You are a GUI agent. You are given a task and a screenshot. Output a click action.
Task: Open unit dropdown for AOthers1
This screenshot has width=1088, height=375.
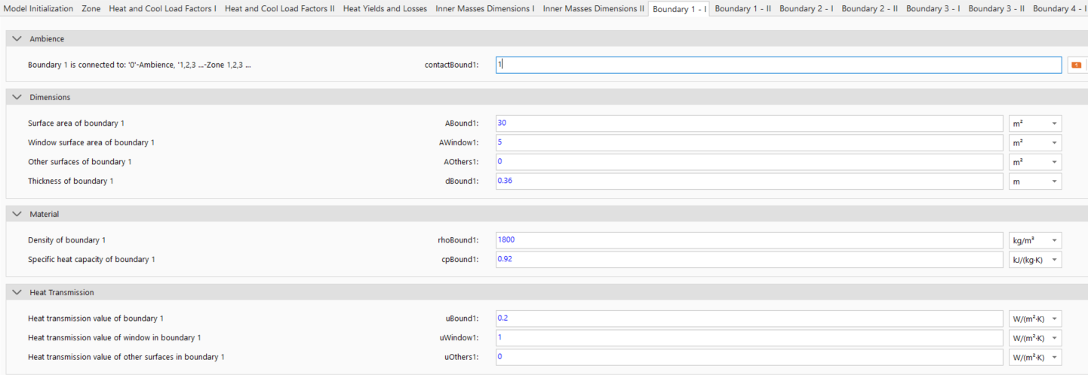[x=1035, y=162]
